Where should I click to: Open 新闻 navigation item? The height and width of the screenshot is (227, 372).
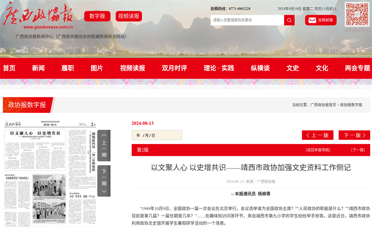[x=39, y=68]
